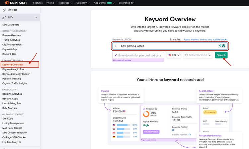Screen dimensions: 249x149
Task: Open Position Tracking
Action: pos(11,79)
